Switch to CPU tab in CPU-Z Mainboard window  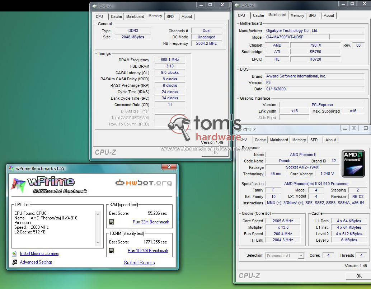click(x=241, y=15)
